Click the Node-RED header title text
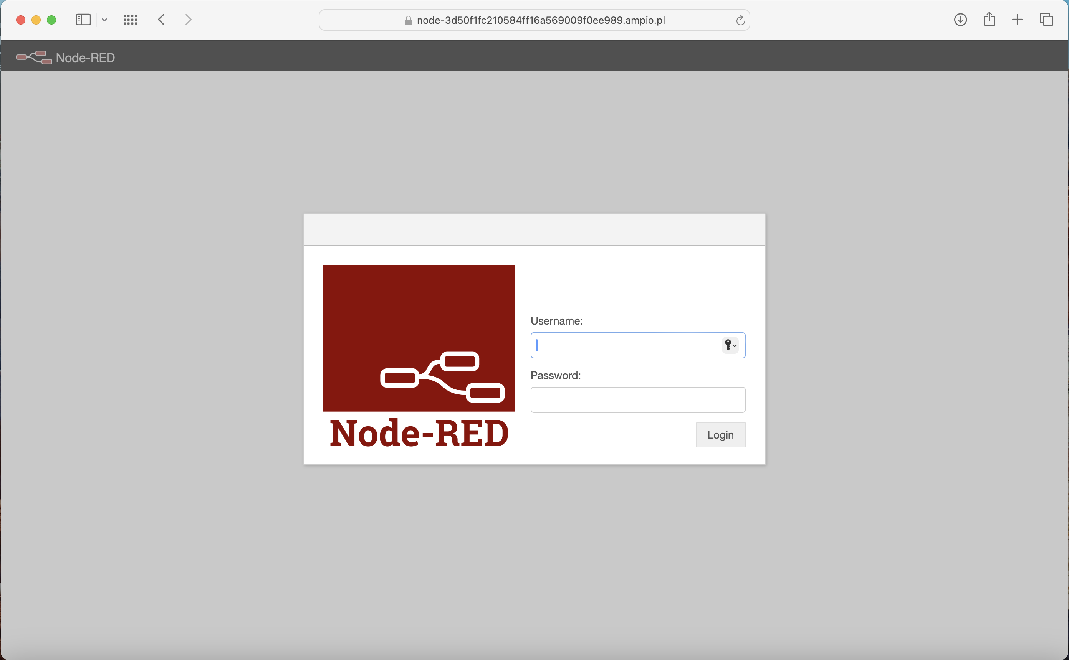1069x660 pixels. [x=85, y=58]
